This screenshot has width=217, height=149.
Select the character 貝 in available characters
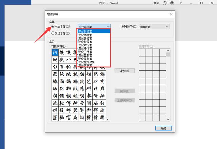102,89
